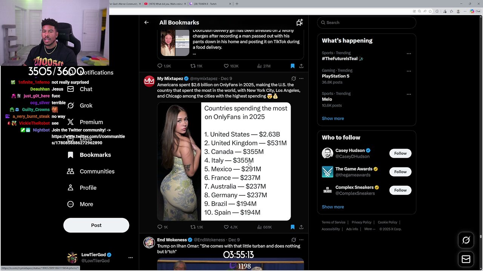The width and height of the screenshot is (483, 271).
Task: Remove bookmark on DoorDash post
Action: coord(292,66)
